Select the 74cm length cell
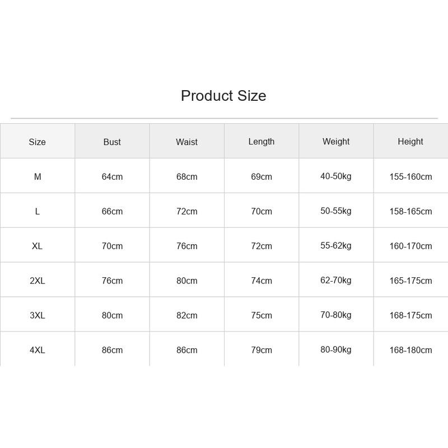 262,281
